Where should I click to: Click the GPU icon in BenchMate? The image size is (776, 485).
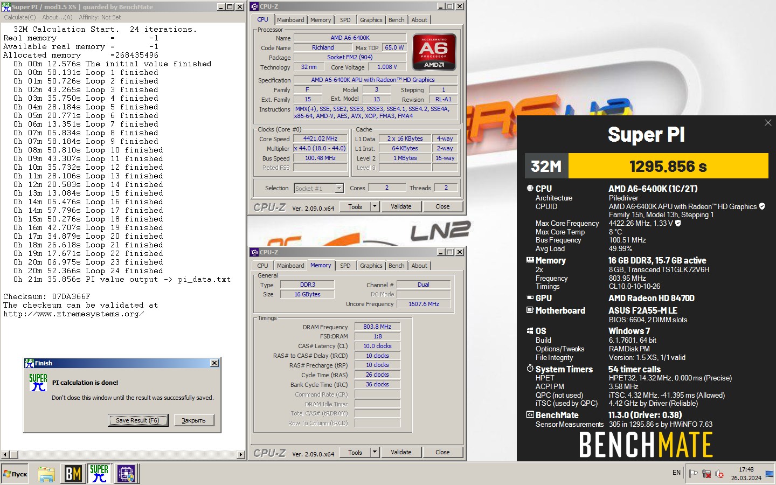pyautogui.click(x=530, y=297)
